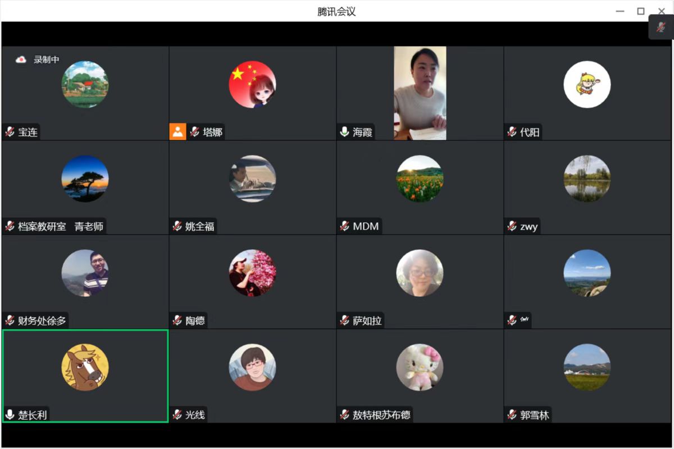Select the Chinese flag avatar of 塔娜
This screenshot has width=674, height=449.
[x=252, y=84]
